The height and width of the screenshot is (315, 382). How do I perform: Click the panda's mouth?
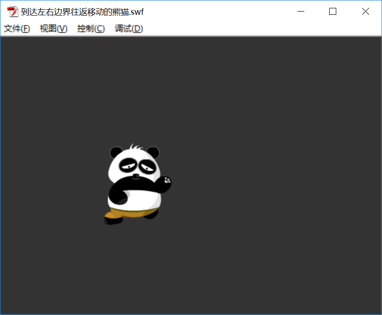pyautogui.click(x=136, y=178)
